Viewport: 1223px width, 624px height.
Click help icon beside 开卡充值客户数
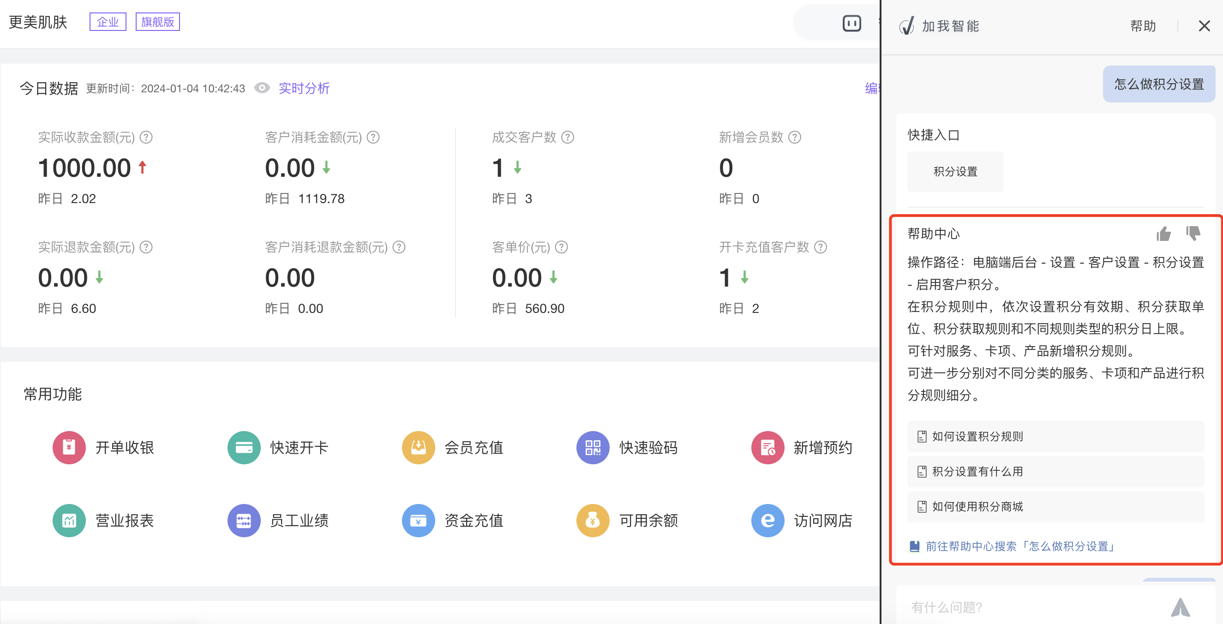[x=820, y=247]
